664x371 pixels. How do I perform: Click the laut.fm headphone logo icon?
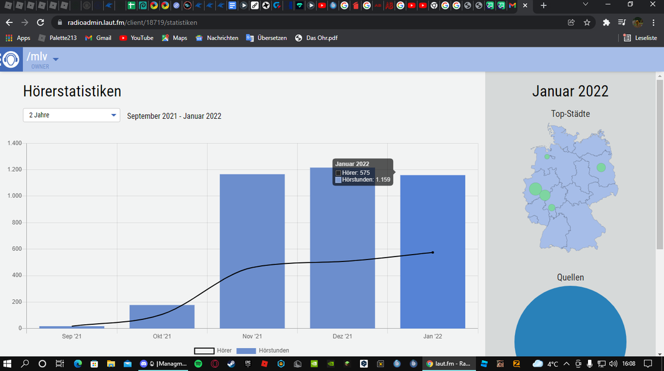pyautogui.click(x=11, y=59)
